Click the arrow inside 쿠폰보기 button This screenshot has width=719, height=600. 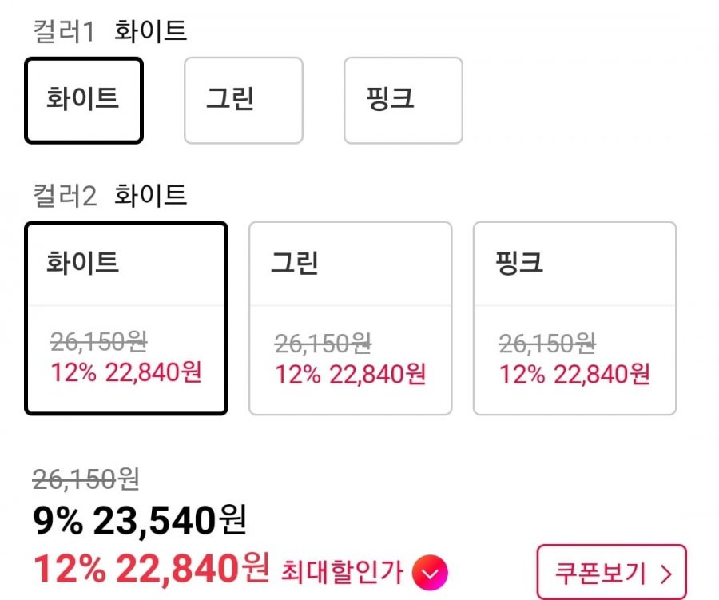pos(666,574)
